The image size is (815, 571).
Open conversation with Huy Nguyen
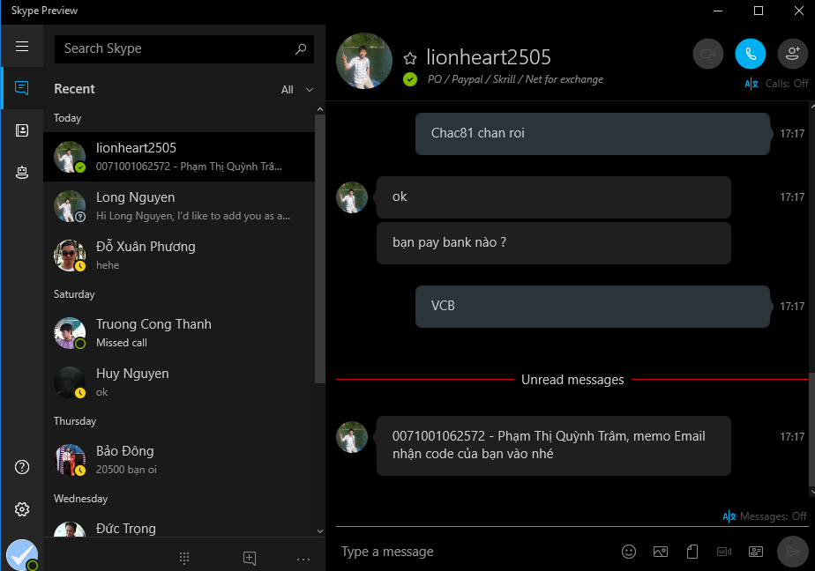(x=179, y=382)
